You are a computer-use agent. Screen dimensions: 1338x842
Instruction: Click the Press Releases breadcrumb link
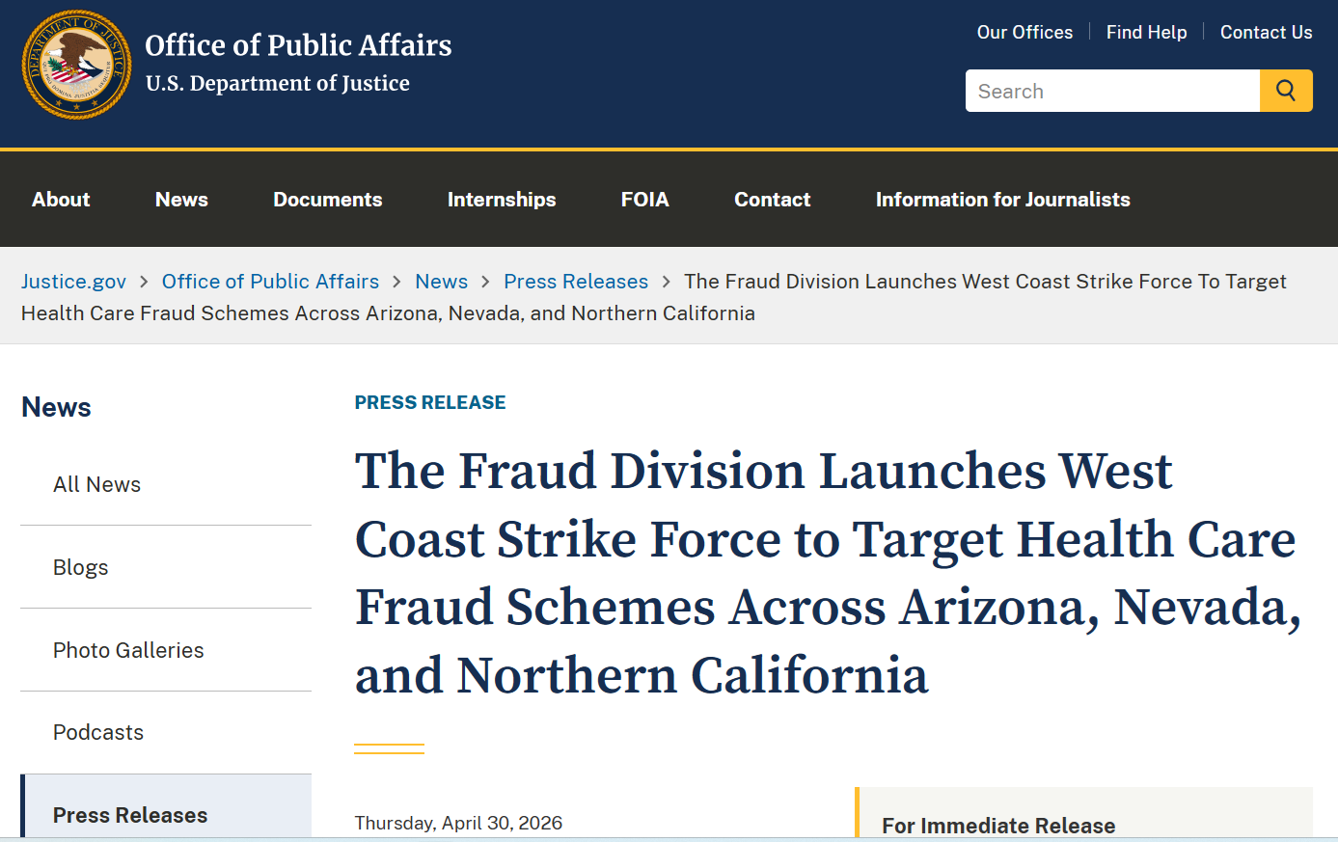pyautogui.click(x=576, y=282)
